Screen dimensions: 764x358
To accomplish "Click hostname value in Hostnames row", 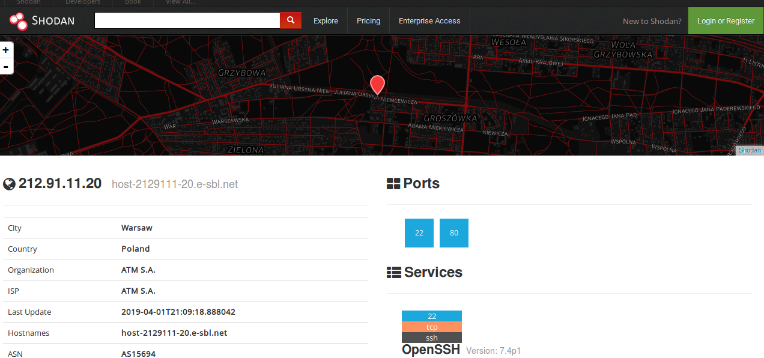I will pos(174,333).
